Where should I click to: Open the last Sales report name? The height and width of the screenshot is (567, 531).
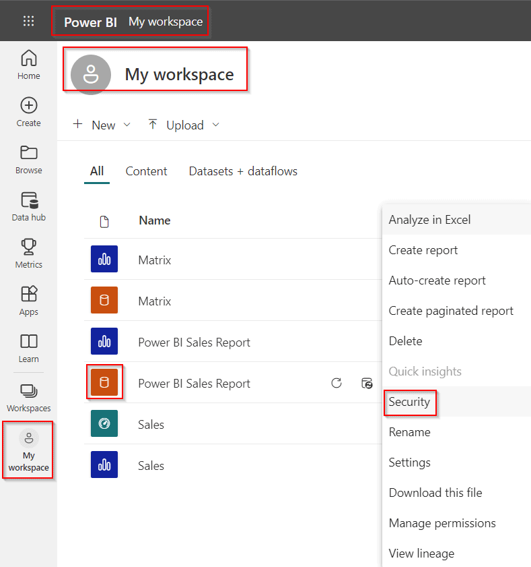point(151,466)
